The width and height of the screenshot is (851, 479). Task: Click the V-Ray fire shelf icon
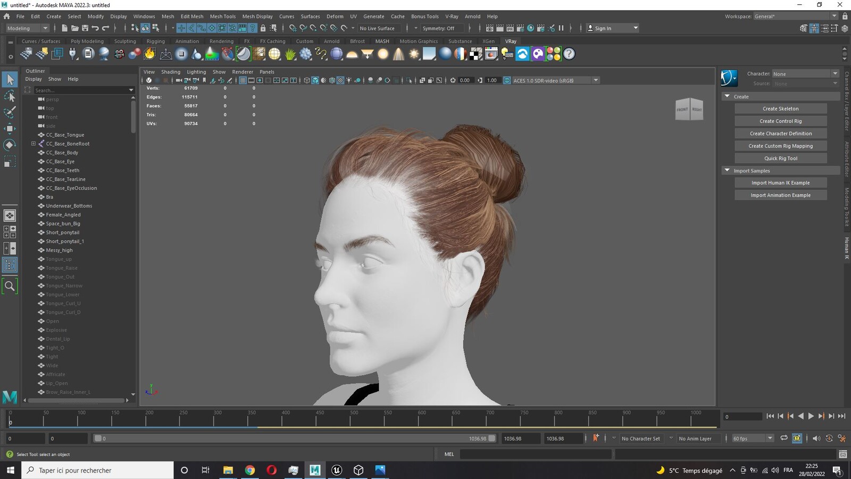click(150, 54)
